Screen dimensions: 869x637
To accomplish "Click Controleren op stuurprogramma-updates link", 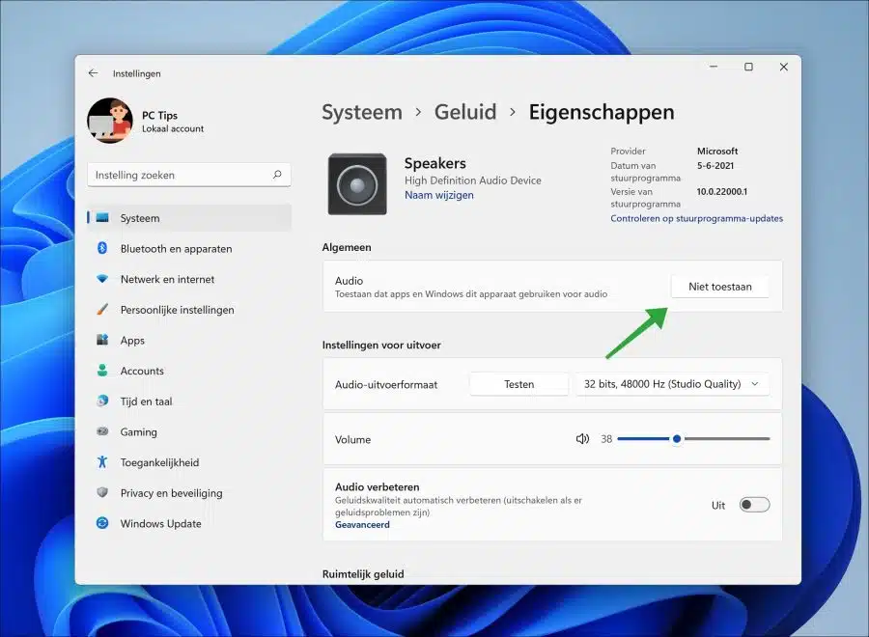I will [x=696, y=218].
